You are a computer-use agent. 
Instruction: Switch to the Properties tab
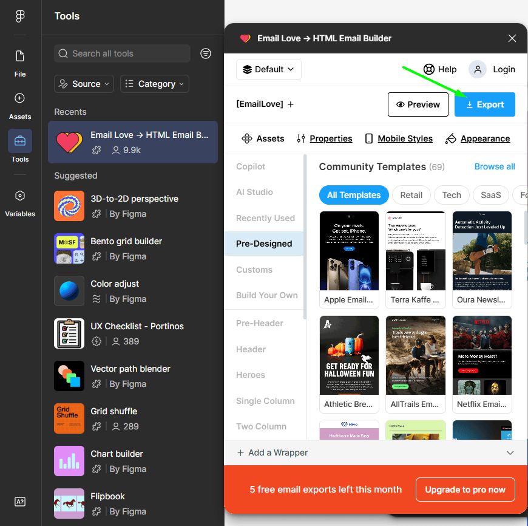(x=325, y=138)
